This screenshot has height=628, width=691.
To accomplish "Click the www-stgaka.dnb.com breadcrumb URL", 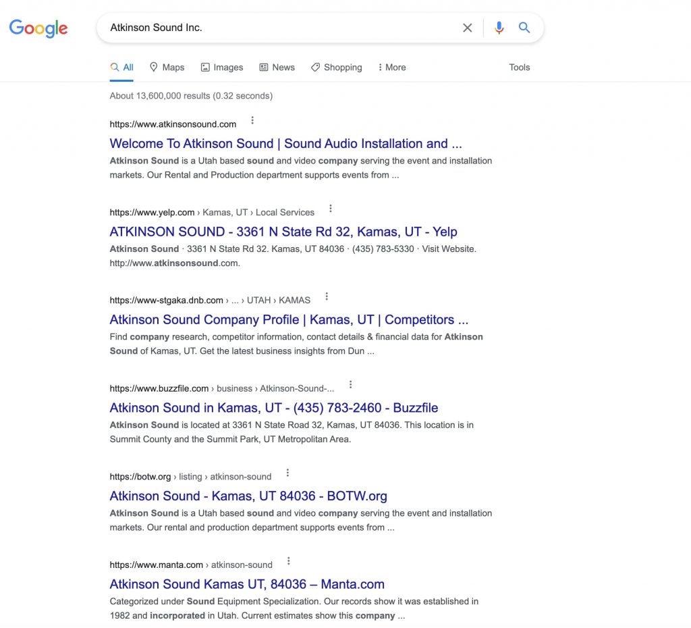I will (x=210, y=300).
